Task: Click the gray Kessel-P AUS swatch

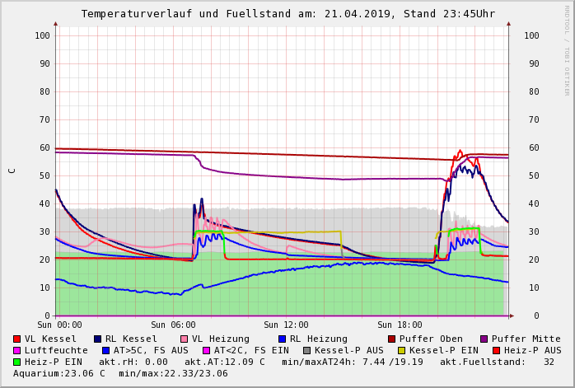Action: (x=306, y=350)
